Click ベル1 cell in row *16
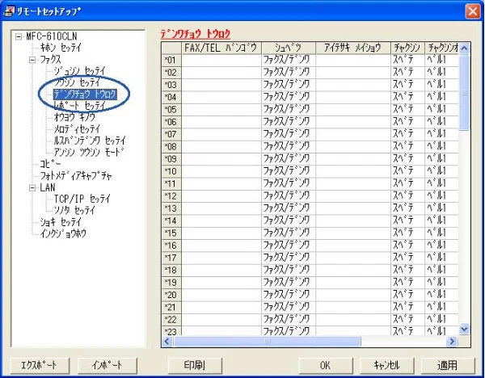This screenshot has height=378, width=485. click(441, 246)
